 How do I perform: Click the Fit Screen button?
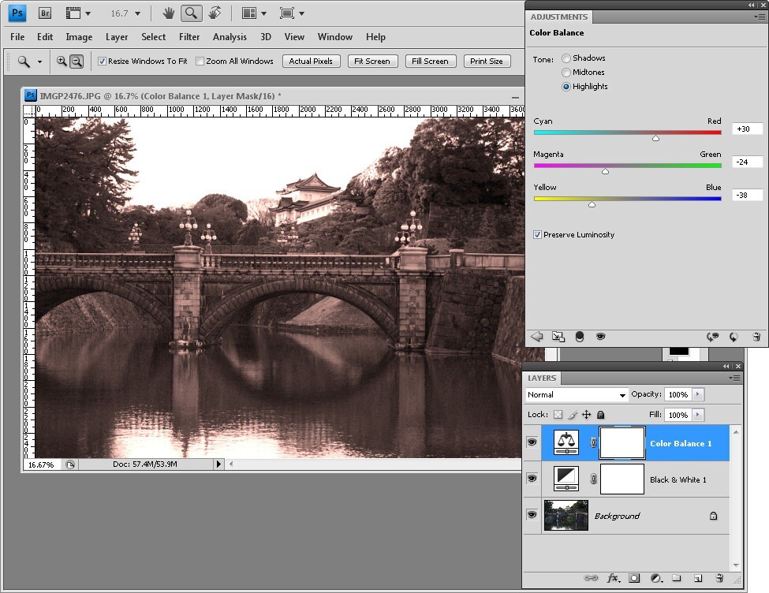click(x=372, y=62)
